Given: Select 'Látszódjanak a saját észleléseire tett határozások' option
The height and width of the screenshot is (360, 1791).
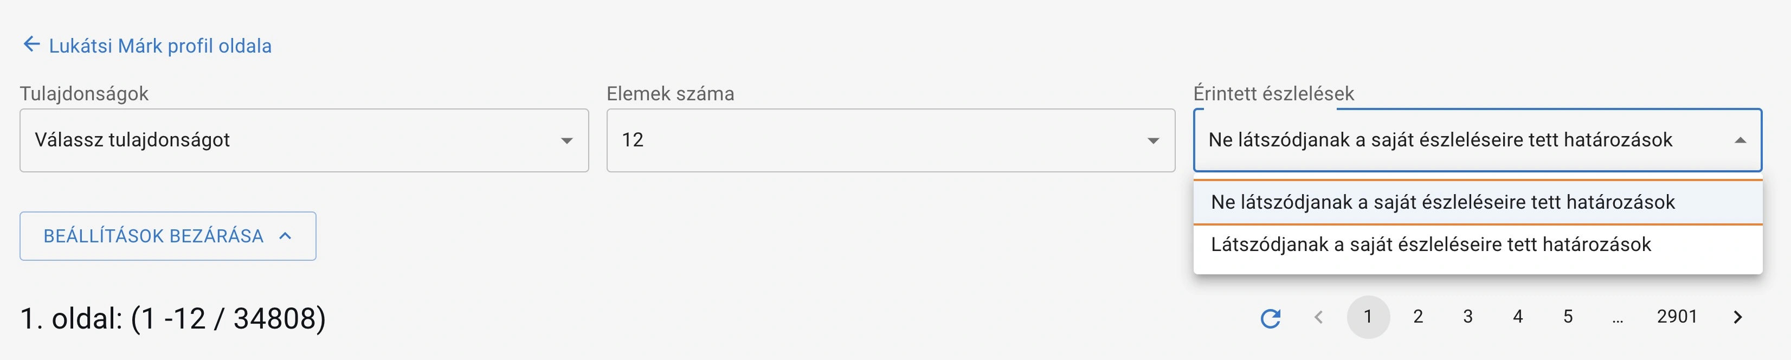Looking at the screenshot, I should pos(1431,245).
